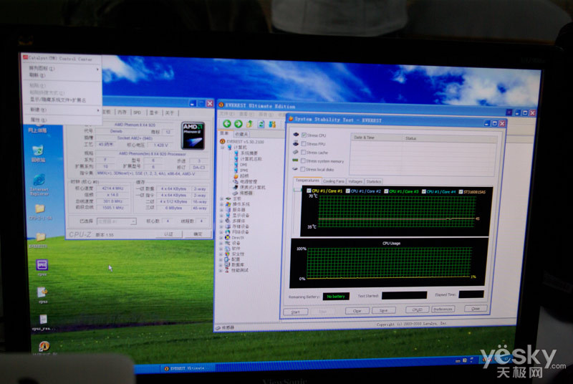Collapse the 计算机 tree node
The height and width of the screenshot is (384, 573).
point(222,148)
